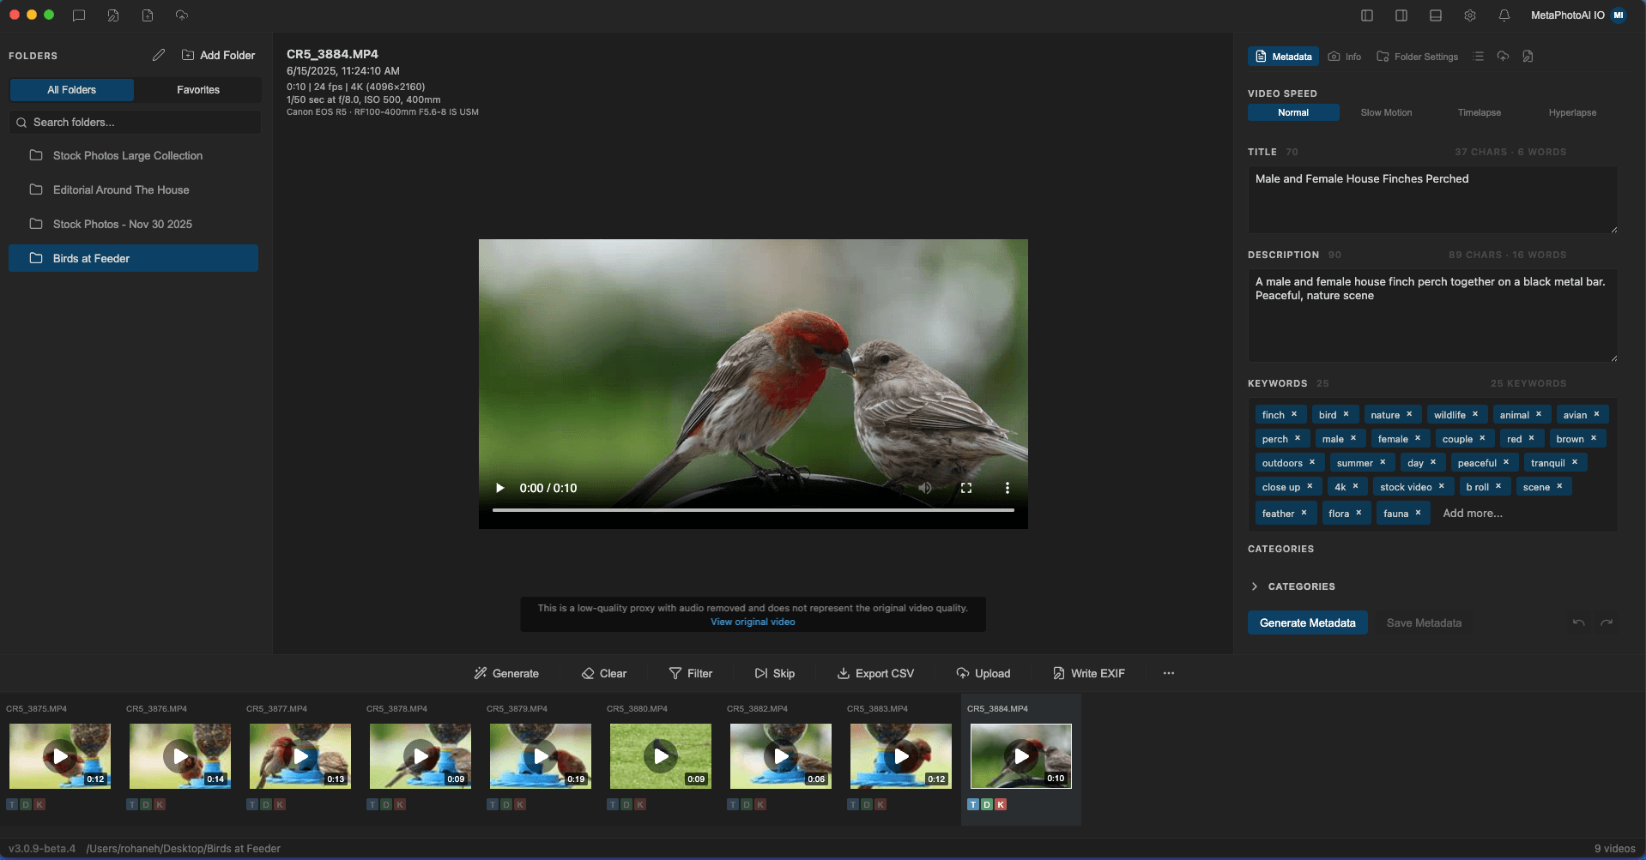Screen dimensions: 1646x860
Task: Toggle the left sidebar panel icon
Action: tap(1367, 15)
